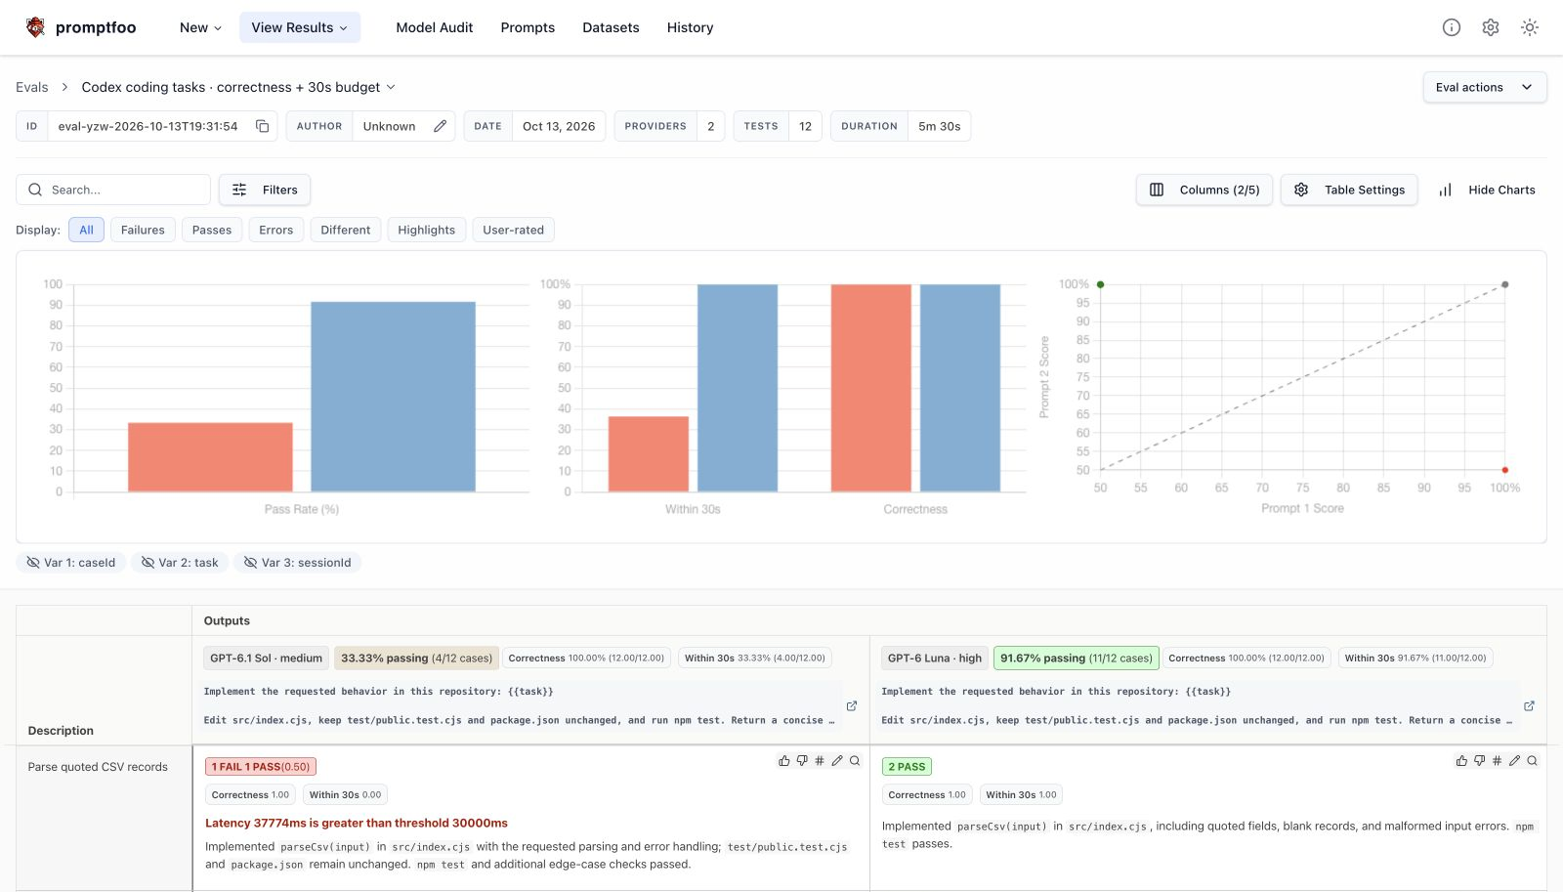Edit comment pencil icon on GPT-6.1 Sol output
Image resolution: width=1563 pixels, height=892 pixels.
tap(837, 760)
